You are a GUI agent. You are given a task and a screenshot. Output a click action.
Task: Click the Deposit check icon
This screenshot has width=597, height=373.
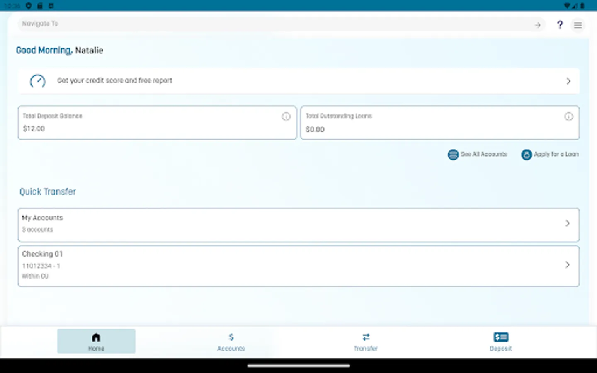point(500,337)
